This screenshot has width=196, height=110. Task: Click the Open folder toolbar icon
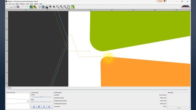(x=11, y=7)
